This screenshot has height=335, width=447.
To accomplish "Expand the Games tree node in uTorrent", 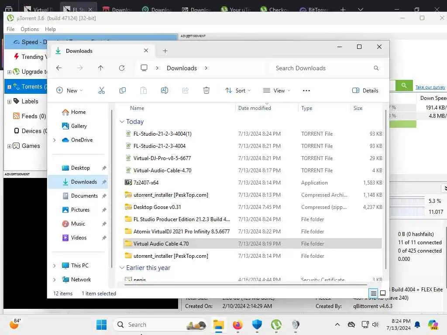I will click(9, 146).
